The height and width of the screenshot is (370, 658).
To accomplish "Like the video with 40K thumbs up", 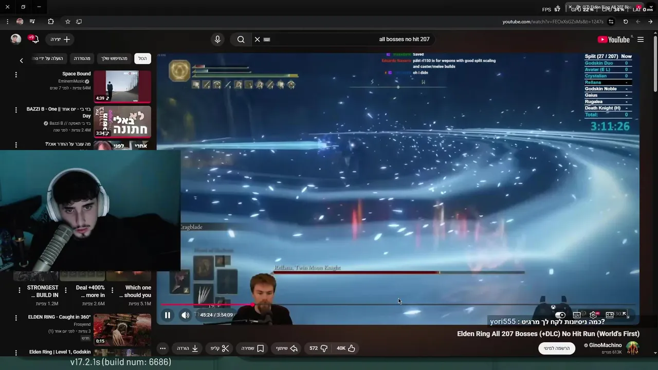I will (x=346, y=348).
